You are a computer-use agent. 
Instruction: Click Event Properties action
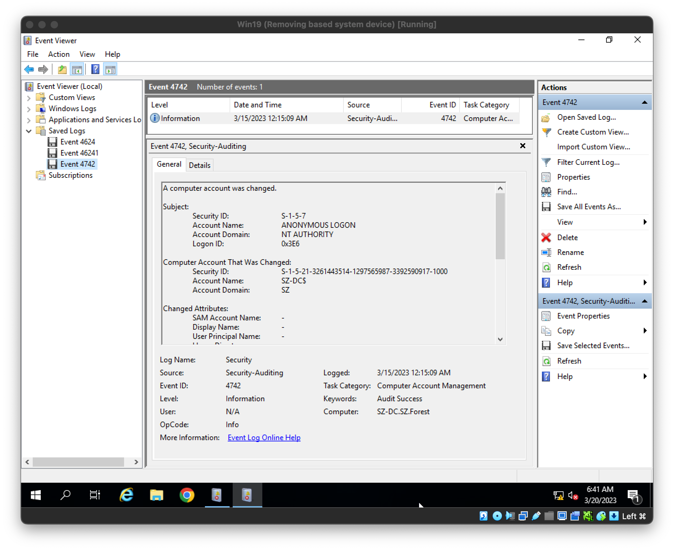583,316
